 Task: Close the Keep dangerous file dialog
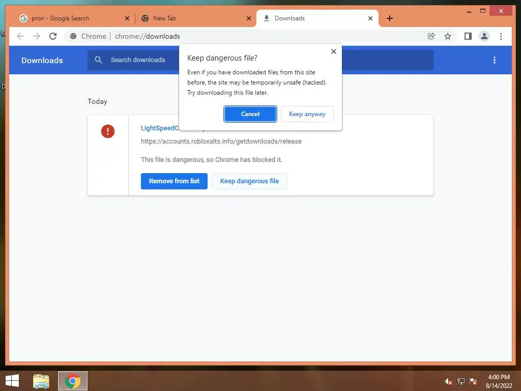[x=334, y=51]
